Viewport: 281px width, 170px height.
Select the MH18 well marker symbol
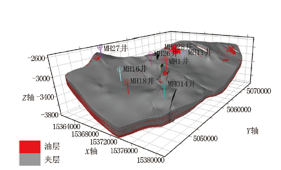click(x=127, y=82)
